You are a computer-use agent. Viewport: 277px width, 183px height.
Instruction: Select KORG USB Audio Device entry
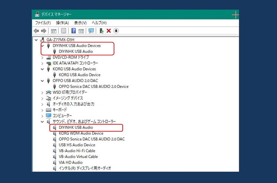80,75
